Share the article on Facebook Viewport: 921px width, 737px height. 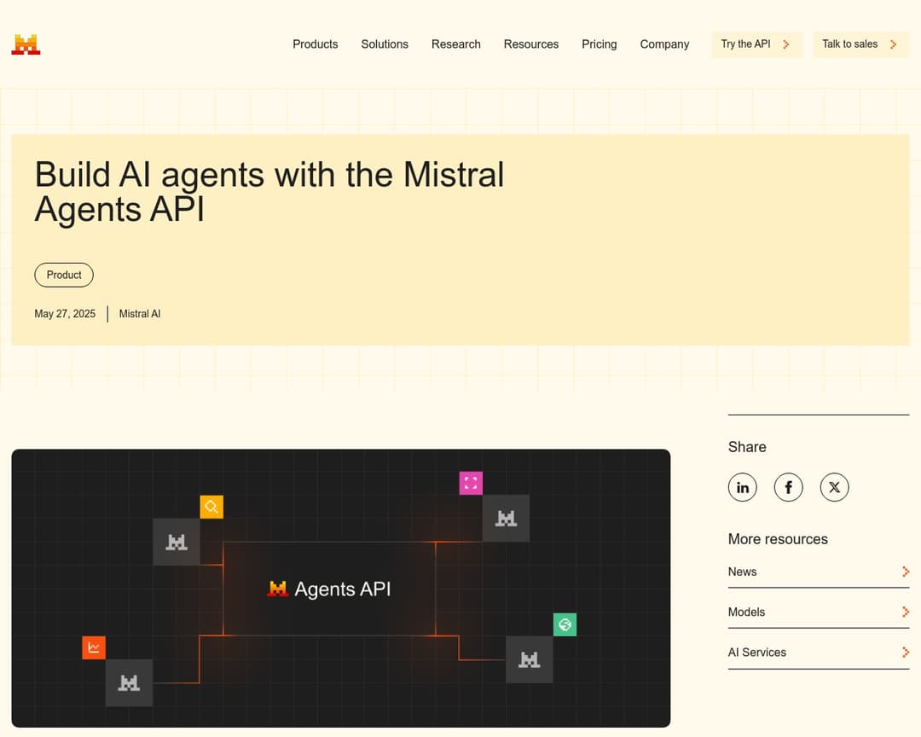point(788,487)
